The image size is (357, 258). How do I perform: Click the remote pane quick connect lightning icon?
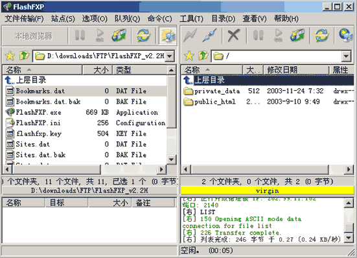tap(190, 36)
